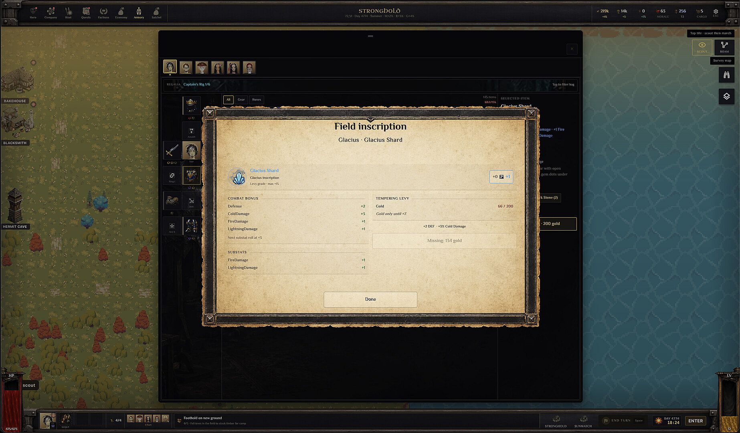
Task: Select the Ring I equipment slot
Action: click(172, 176)
